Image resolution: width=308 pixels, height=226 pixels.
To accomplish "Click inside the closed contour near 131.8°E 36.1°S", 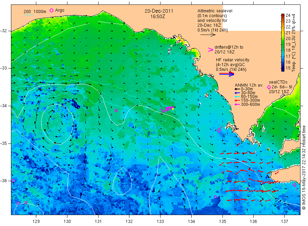I will point(122,181).
